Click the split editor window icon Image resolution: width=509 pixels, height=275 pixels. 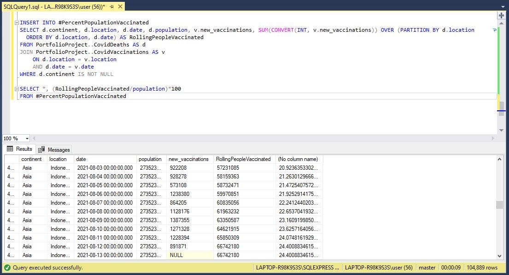pos(501,15)
